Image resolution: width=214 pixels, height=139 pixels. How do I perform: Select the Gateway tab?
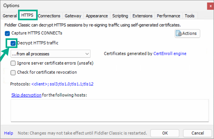point(73,16)
